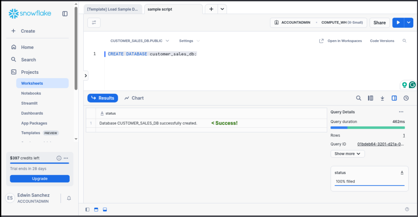418x217 pixels.
Task: Select the Results tab
Action: click(x=103, y=98)
